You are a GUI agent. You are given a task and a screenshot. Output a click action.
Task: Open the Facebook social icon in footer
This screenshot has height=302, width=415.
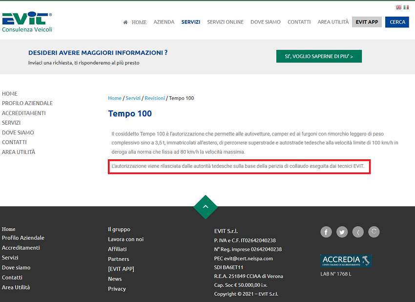tap(326, 232)
